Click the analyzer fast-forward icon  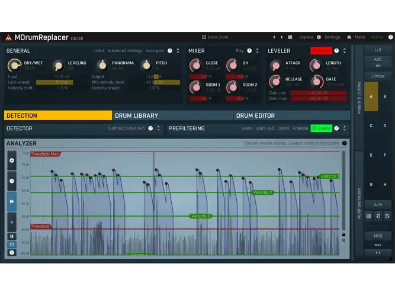tap(12, 201)
